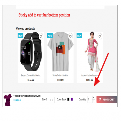Open the White T-Shirt For Man link
This screenshot has width=121, height=121.
pos(60,76)
